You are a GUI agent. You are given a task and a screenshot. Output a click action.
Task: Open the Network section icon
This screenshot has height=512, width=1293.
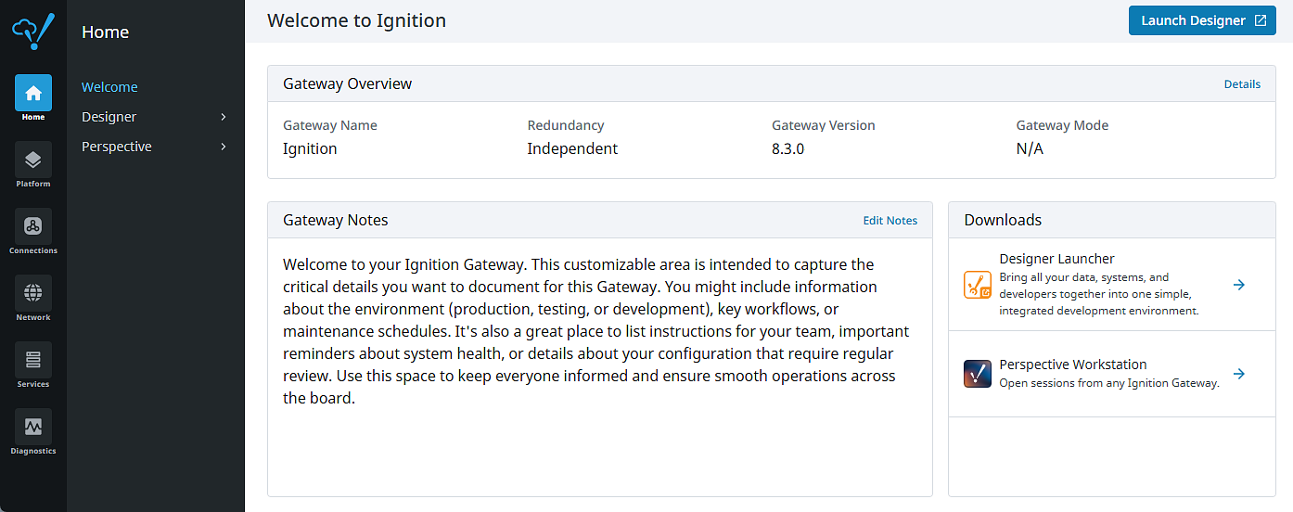[x=33, y=293]
